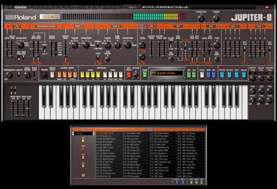Click the patch name display PD Jupiter Glide
The width and height of the screenshot is (277, 189).
coord(167,73)
